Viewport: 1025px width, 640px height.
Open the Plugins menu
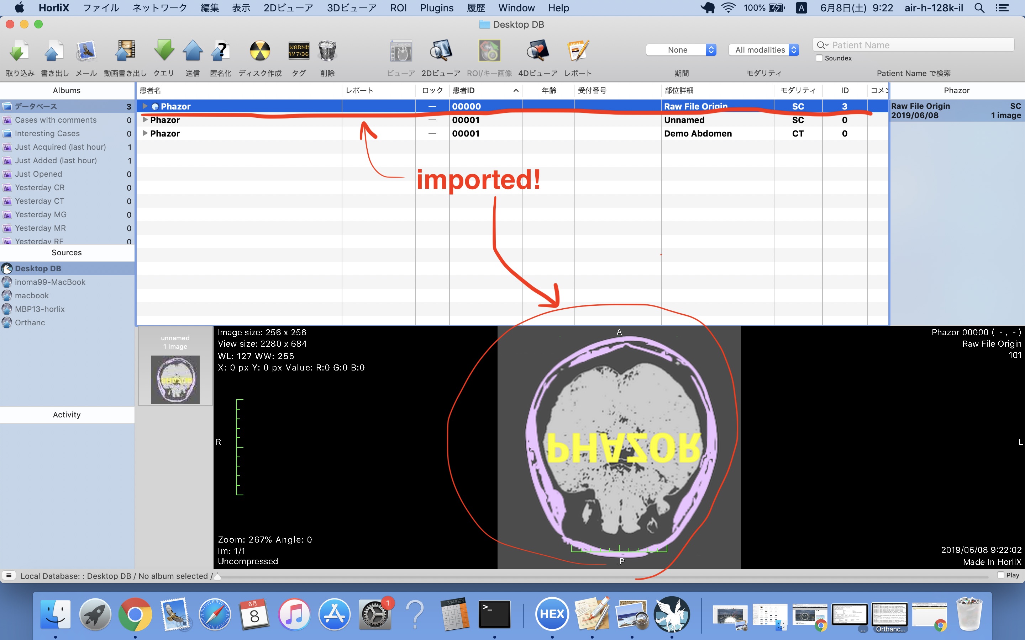pyautogui.click(x=437, y=7)
